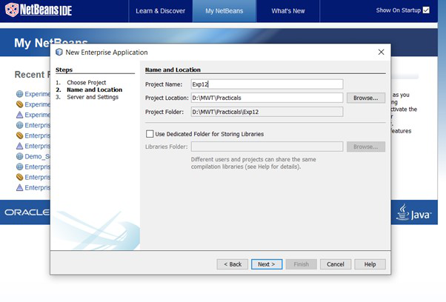The height and width of the screenshot is (302, 446).
Task: Select the My NetBeans tab
Action: click(x=224, y=11)
